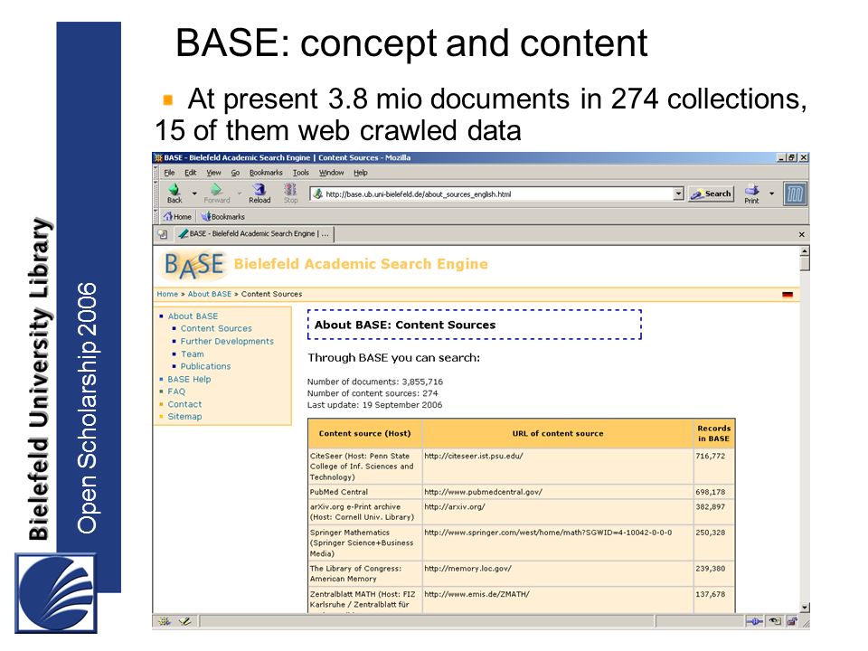Close the current tab with X button
This screenshot has width=868, height=651.
(x=801, y=234)
